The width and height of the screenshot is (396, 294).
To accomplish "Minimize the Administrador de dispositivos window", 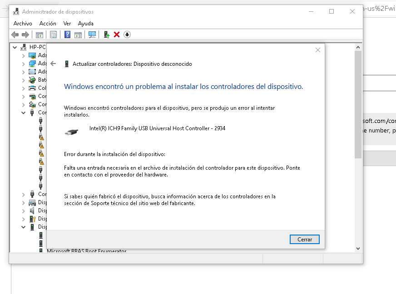I will [311, 11].
